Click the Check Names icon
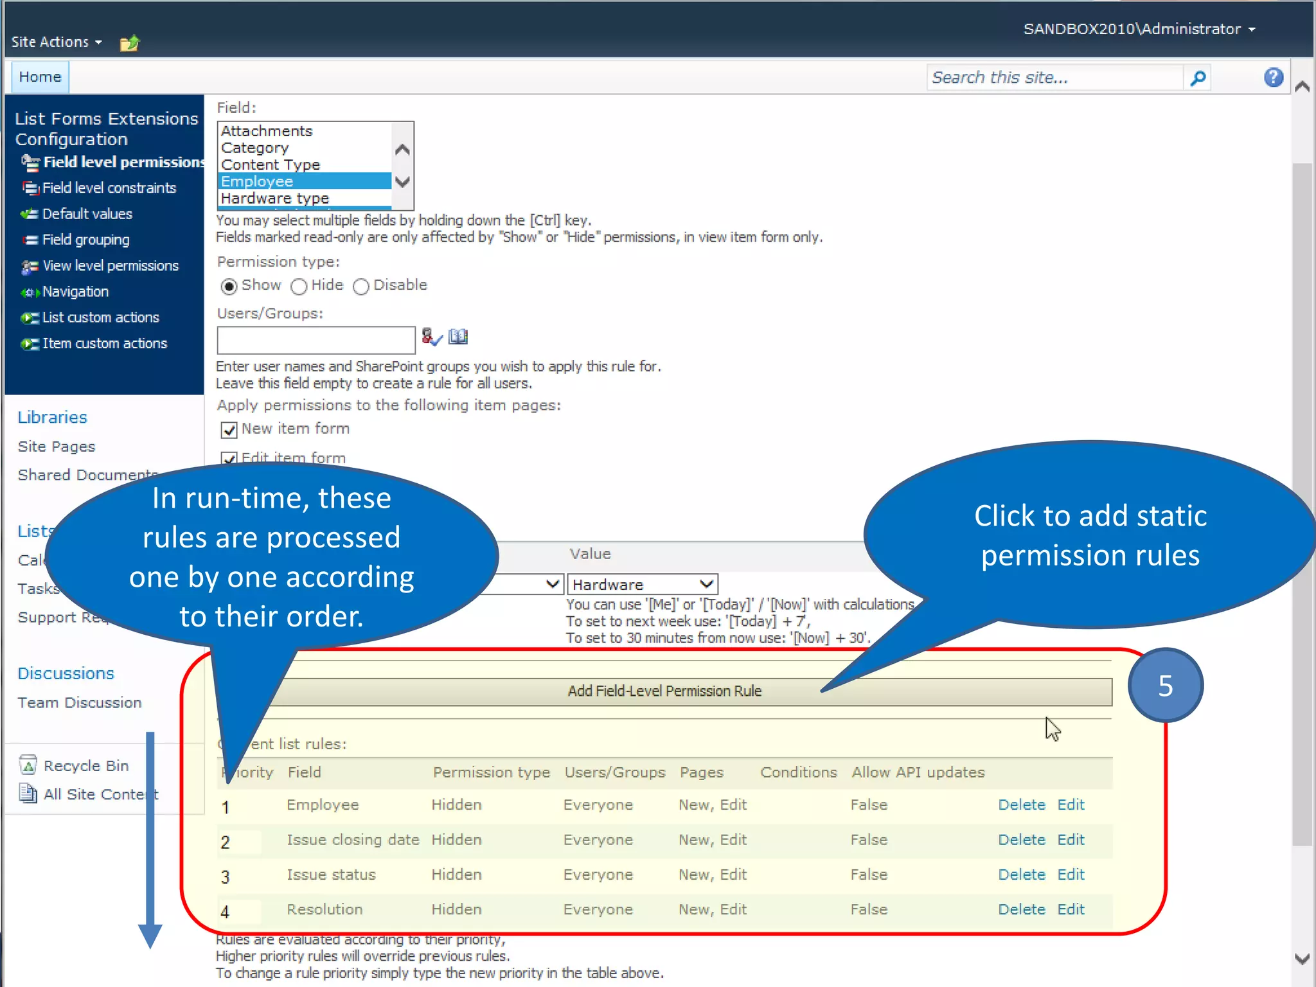The width and height of the screenshot is (1316, 987). (x=432, y=337)
